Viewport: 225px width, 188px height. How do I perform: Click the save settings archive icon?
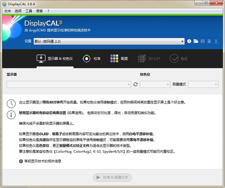202,41
